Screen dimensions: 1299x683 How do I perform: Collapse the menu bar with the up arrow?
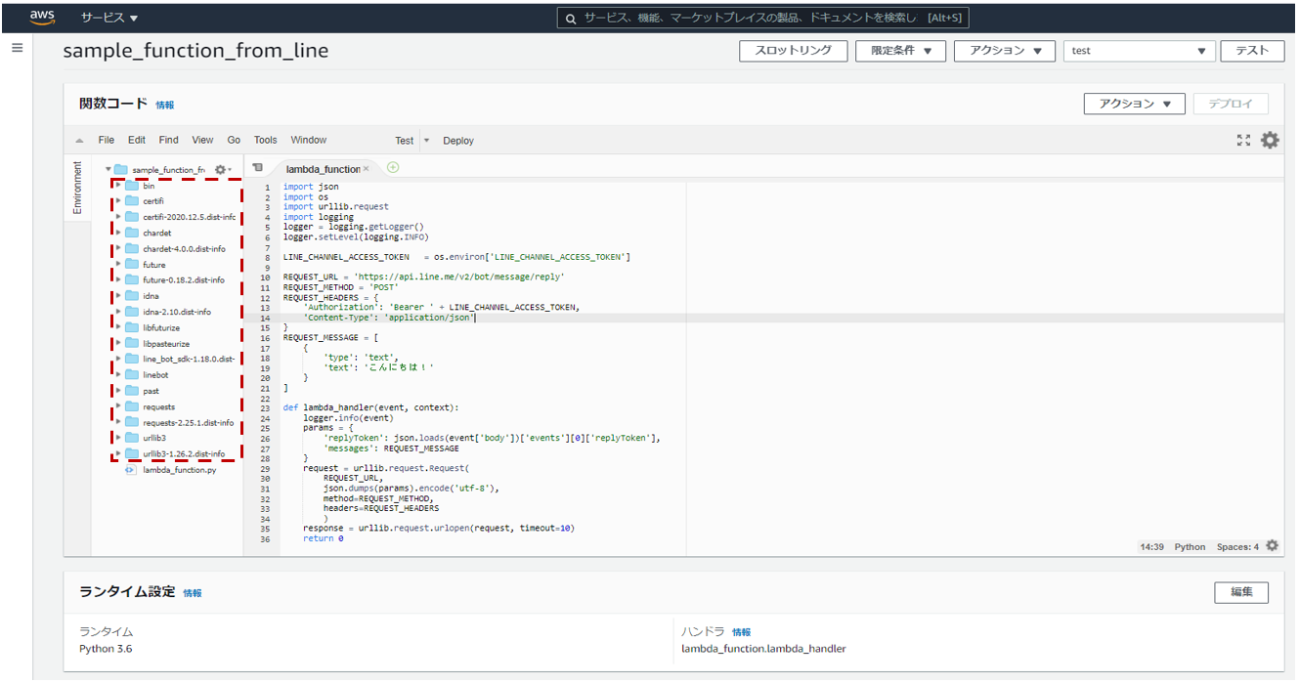pyautogui.click(x=79, y=141)
